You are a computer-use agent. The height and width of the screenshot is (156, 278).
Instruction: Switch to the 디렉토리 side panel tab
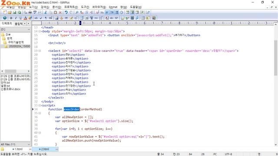[x=7, y=23]
